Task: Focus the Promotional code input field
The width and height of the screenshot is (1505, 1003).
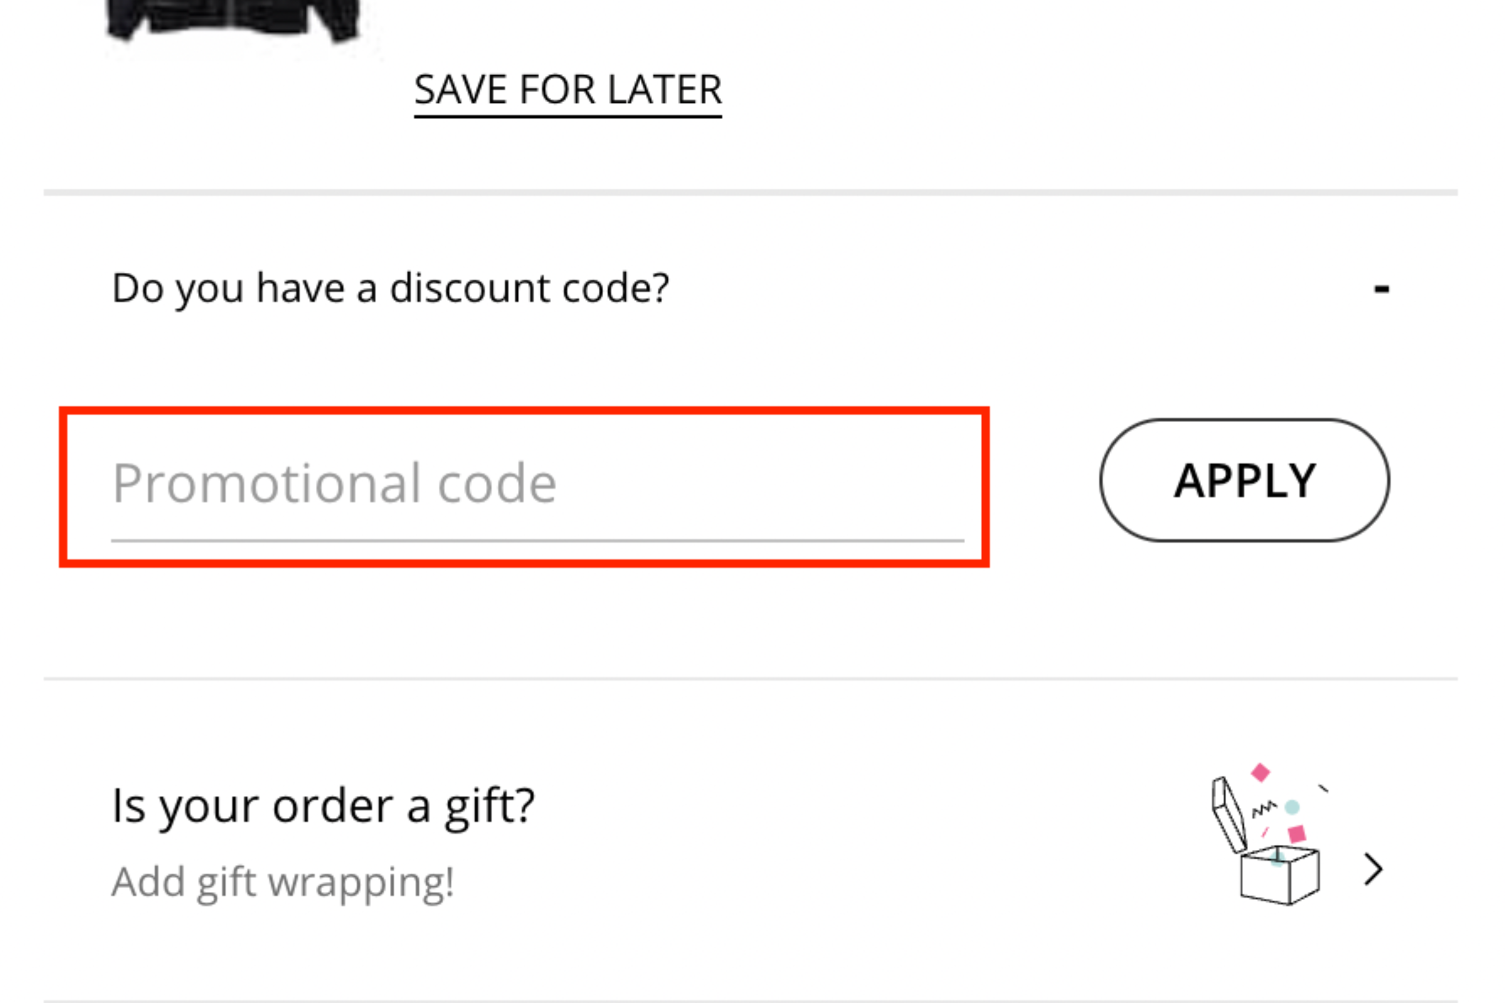Action: pos(524,487)
